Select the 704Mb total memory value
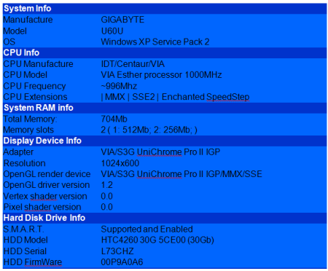 [114, 119]
